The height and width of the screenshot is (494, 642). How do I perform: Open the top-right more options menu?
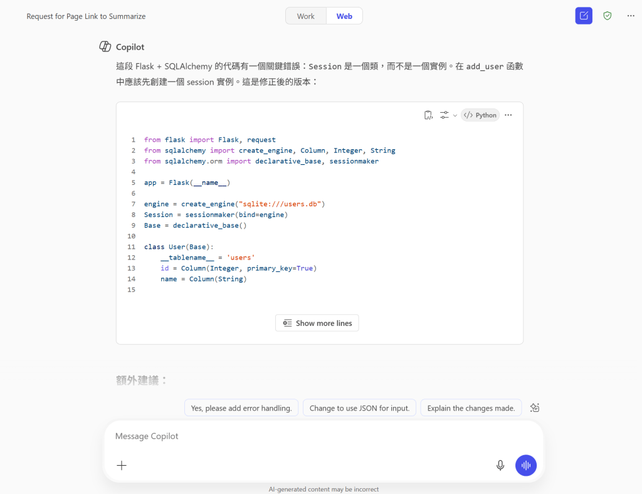[x=631, y=16]
